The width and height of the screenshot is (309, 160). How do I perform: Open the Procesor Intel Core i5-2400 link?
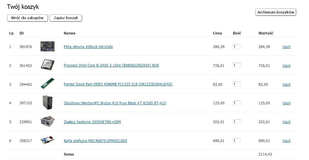(111, 65)
